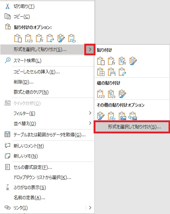Expand the 形式を選択して貼り付け submenu arrow
This screenshot has width=170, height=214.
[90, 50]
